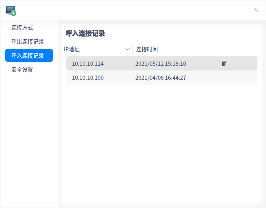Click the IP address 10.10.10.124 text
Screen dimensions: 266x208
pos(88,64)
